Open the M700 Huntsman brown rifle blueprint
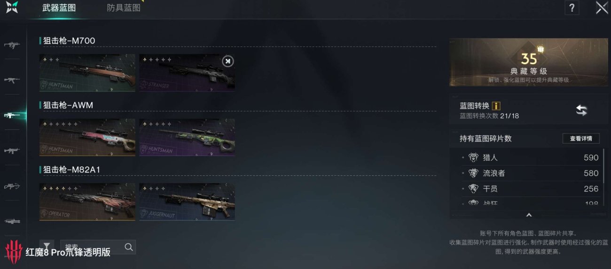Screen dimensions: 611x269 pos(87,73)
